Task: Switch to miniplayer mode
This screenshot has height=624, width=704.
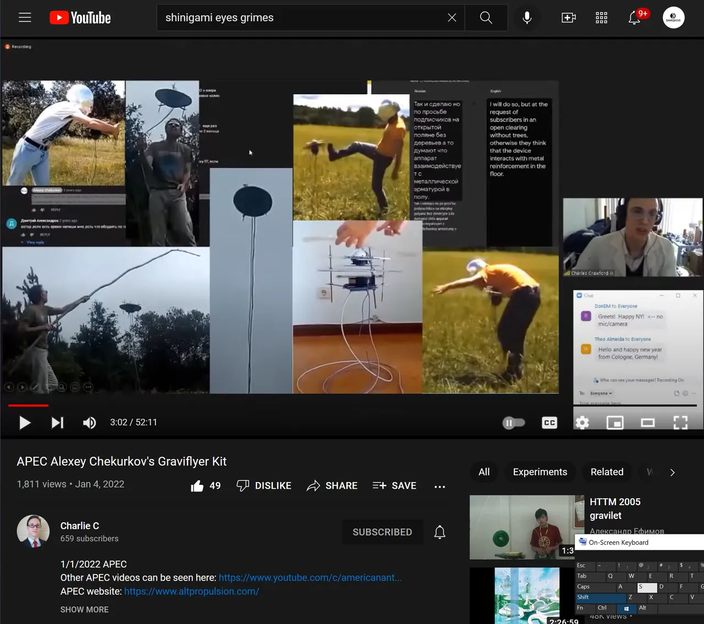Action: coord(615,422)
